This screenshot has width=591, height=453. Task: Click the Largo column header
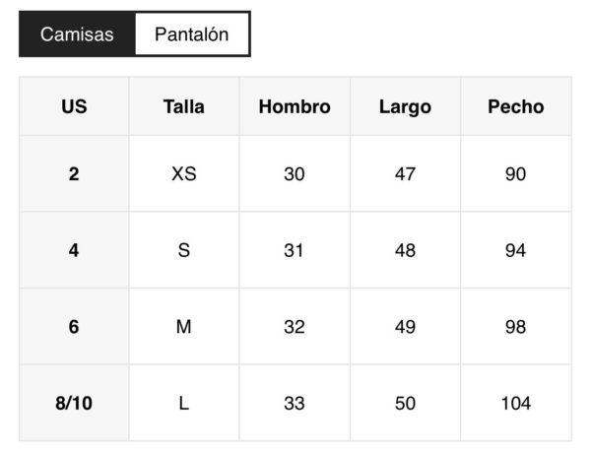point(405,106)
